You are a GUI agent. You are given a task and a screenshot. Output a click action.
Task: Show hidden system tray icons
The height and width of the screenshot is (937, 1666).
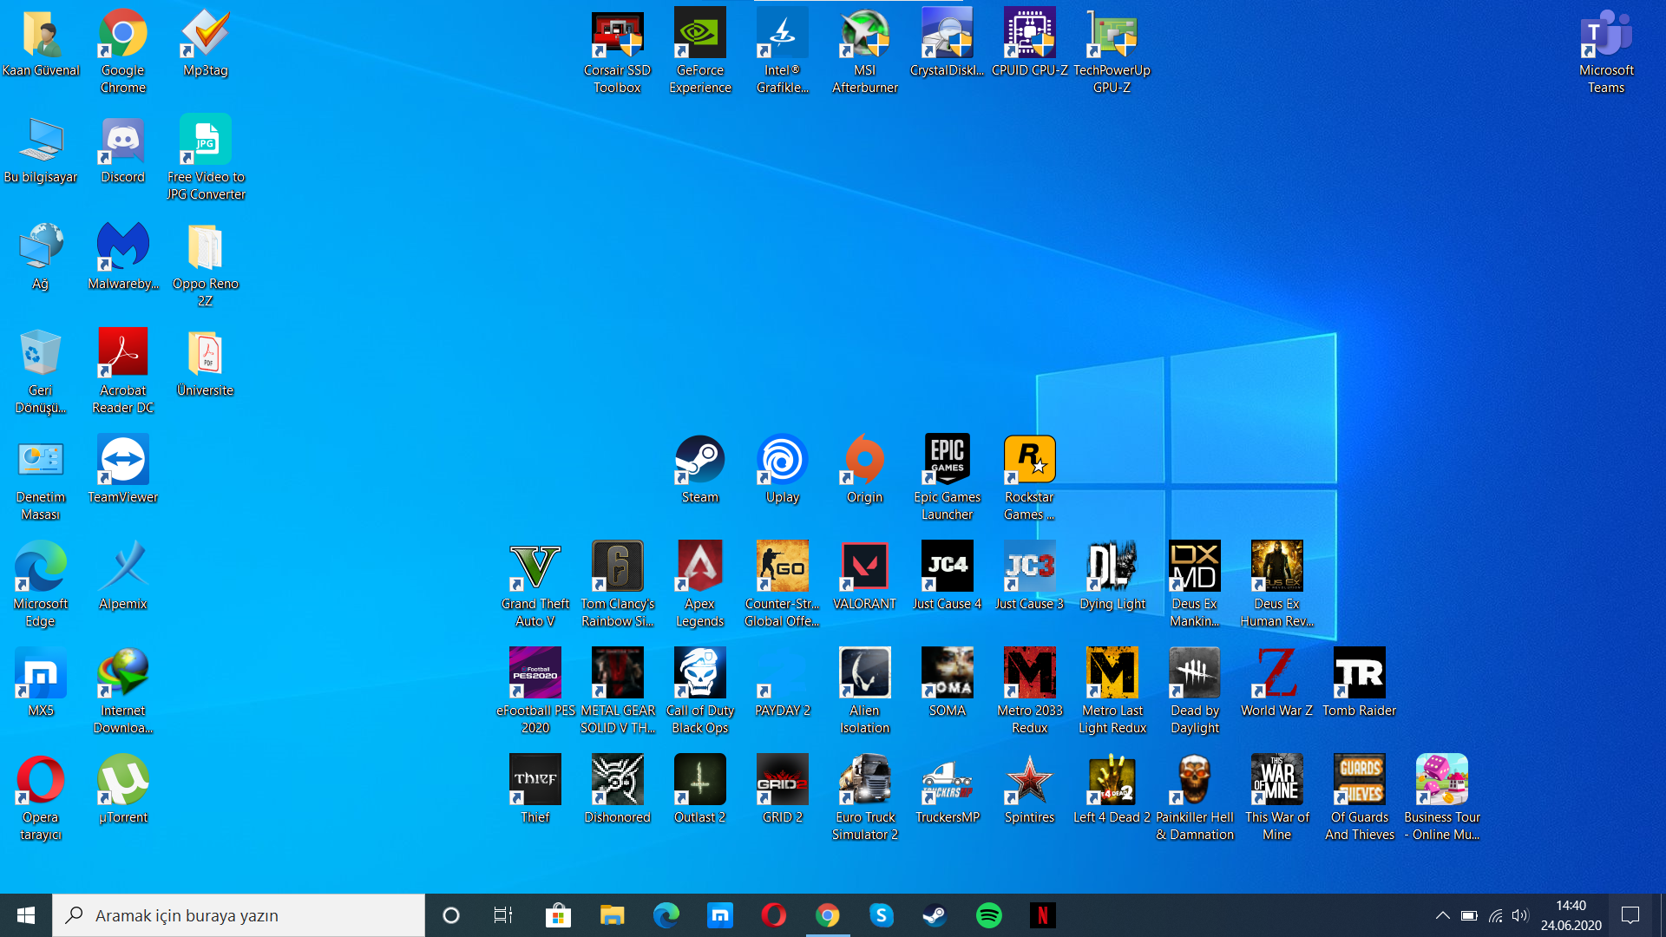(1442, 915)
